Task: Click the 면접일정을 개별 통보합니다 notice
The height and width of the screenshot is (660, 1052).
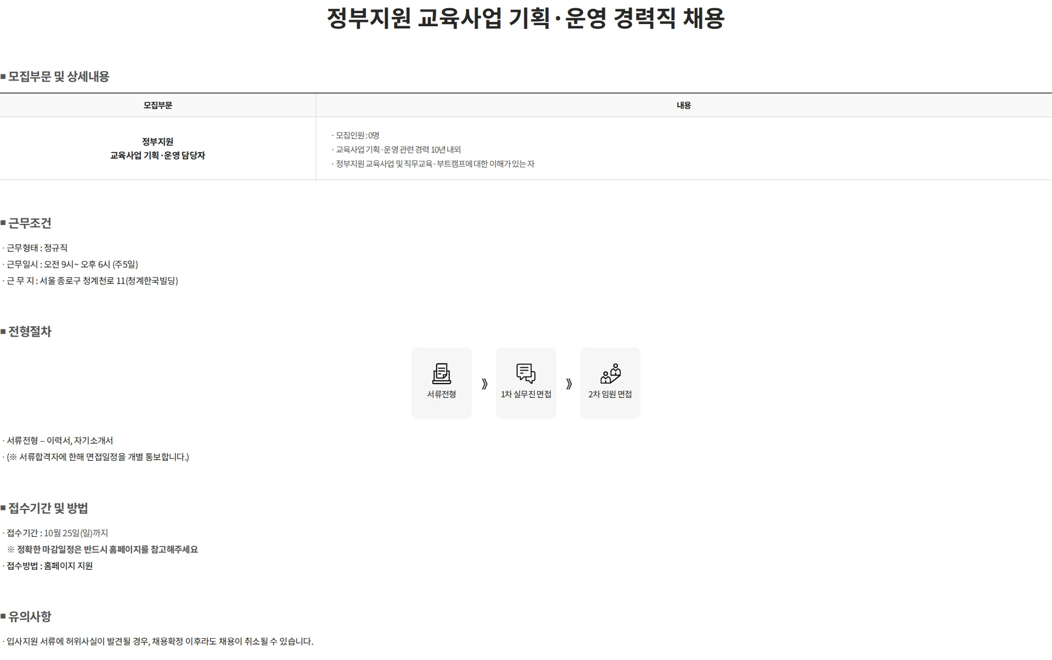Action: (x=96, y=457)
